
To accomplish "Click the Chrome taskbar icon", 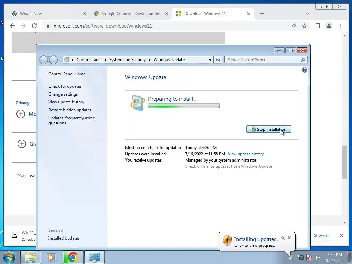I will coord(73,257).
